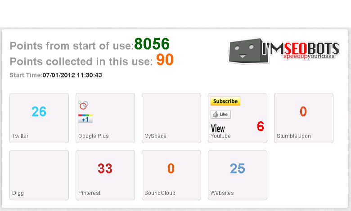Click the Like thumbs-up button in Youtube card
Viewport: 351px width, 211px height.
tap(220, 114)
